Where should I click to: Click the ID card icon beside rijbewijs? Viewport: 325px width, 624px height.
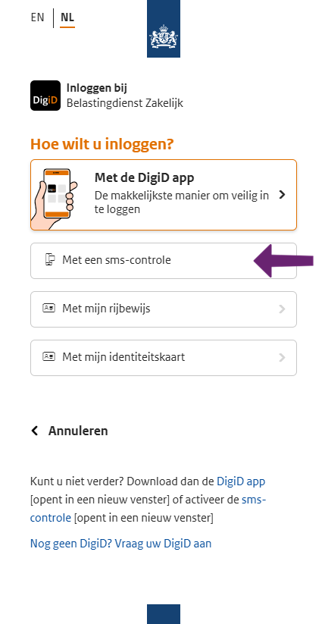click(x=48, y=309)
